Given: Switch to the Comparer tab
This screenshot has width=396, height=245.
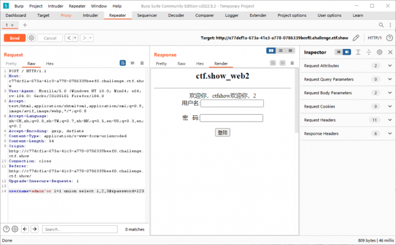Looking at the screenshot, I should (x=204, y=15).
